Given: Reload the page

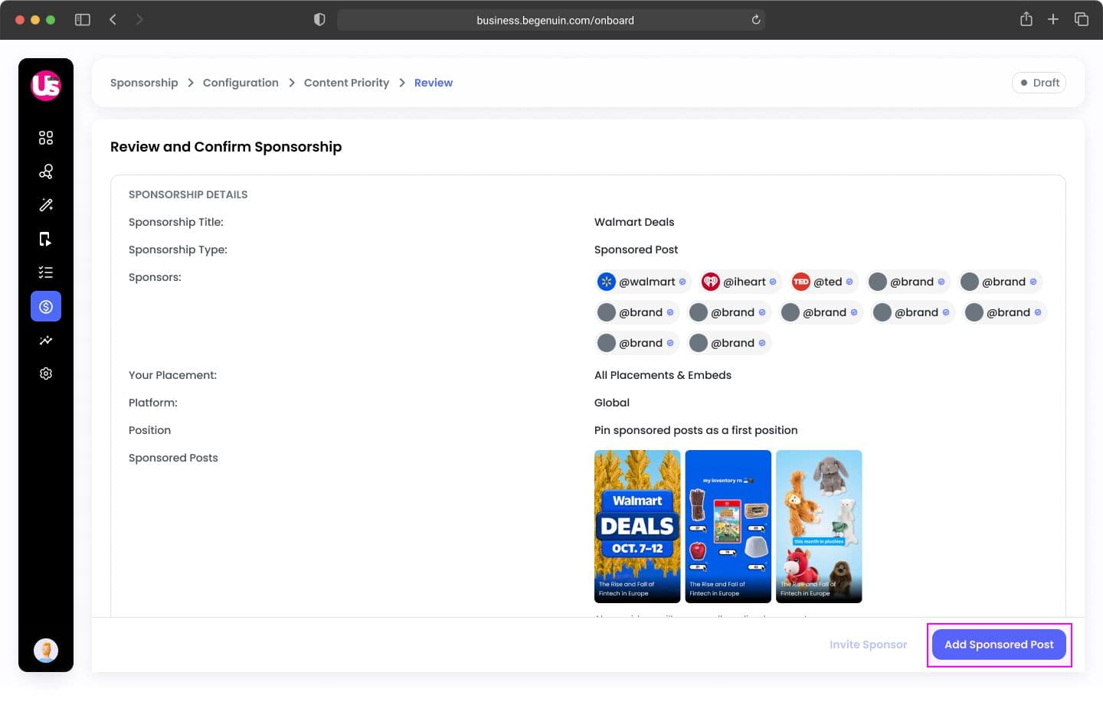Looking at the screenshot, I should 756,20.
